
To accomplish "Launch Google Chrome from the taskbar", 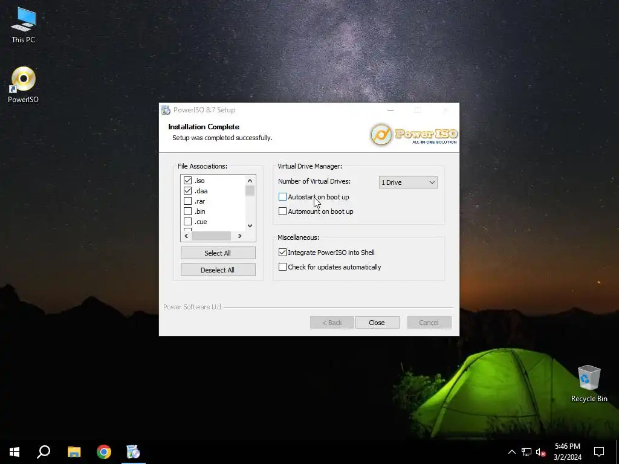I will pos(104,452).
